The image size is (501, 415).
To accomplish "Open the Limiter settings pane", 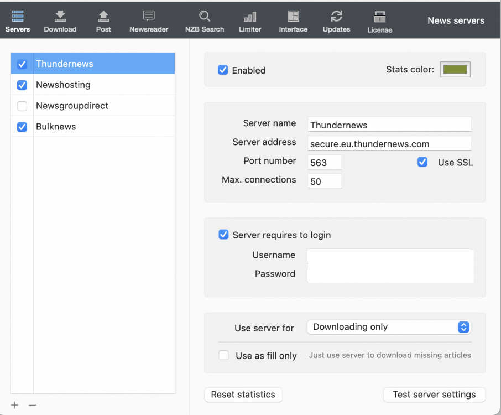I will click(250, 22).
